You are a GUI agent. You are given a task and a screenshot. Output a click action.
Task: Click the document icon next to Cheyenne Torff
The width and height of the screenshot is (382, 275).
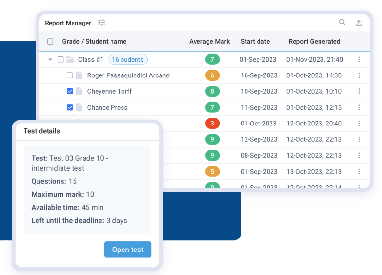[79, 91]
